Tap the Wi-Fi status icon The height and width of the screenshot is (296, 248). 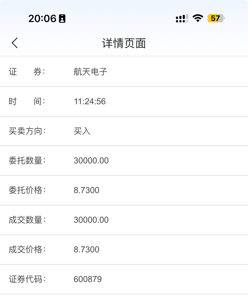[x=198, y=18]
